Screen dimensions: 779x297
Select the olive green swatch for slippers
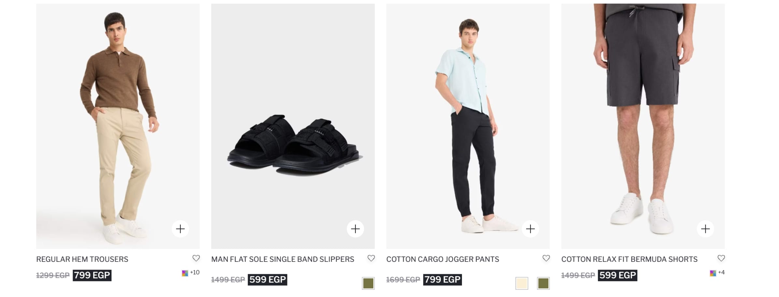368,283
